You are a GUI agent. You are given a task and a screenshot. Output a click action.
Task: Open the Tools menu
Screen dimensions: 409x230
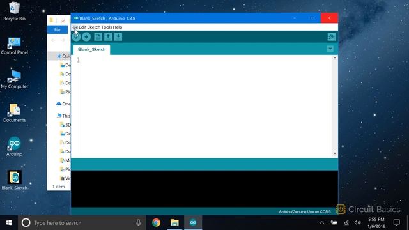107,27
